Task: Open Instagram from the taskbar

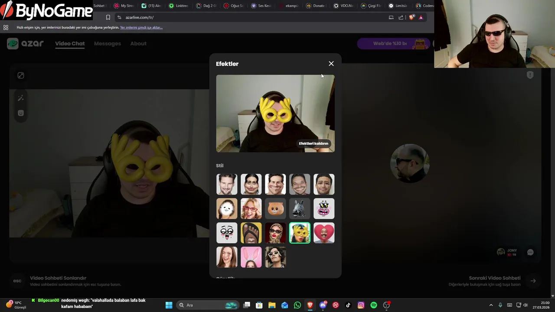Action: coord(361,305)
